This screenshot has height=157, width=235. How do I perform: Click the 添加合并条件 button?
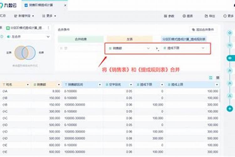[203, 30]
